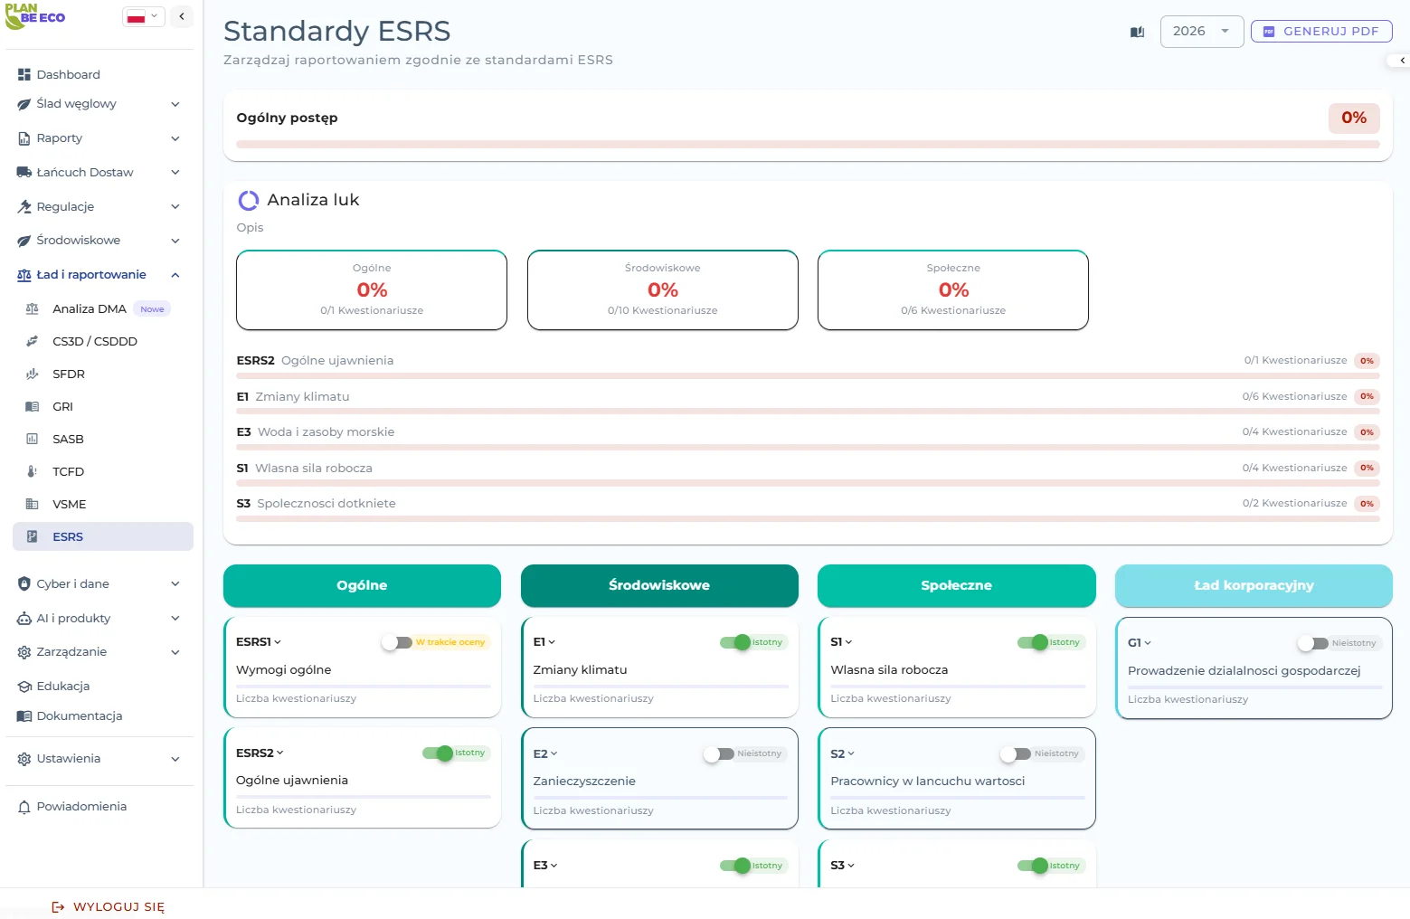This screenshot has width=1410, height=919.
Task: Select the SFDR section icon in sidebar
Action: tap(33, 374)
